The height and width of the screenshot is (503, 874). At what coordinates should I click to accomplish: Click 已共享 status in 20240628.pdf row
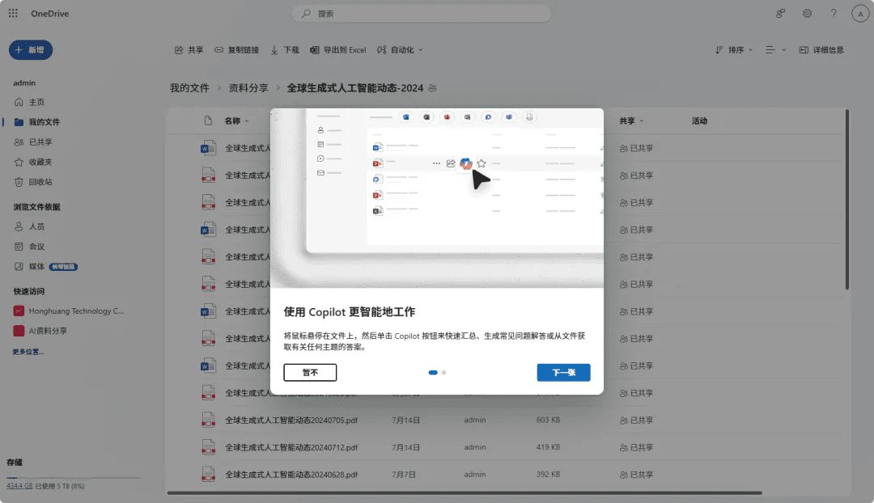(636, 475)
